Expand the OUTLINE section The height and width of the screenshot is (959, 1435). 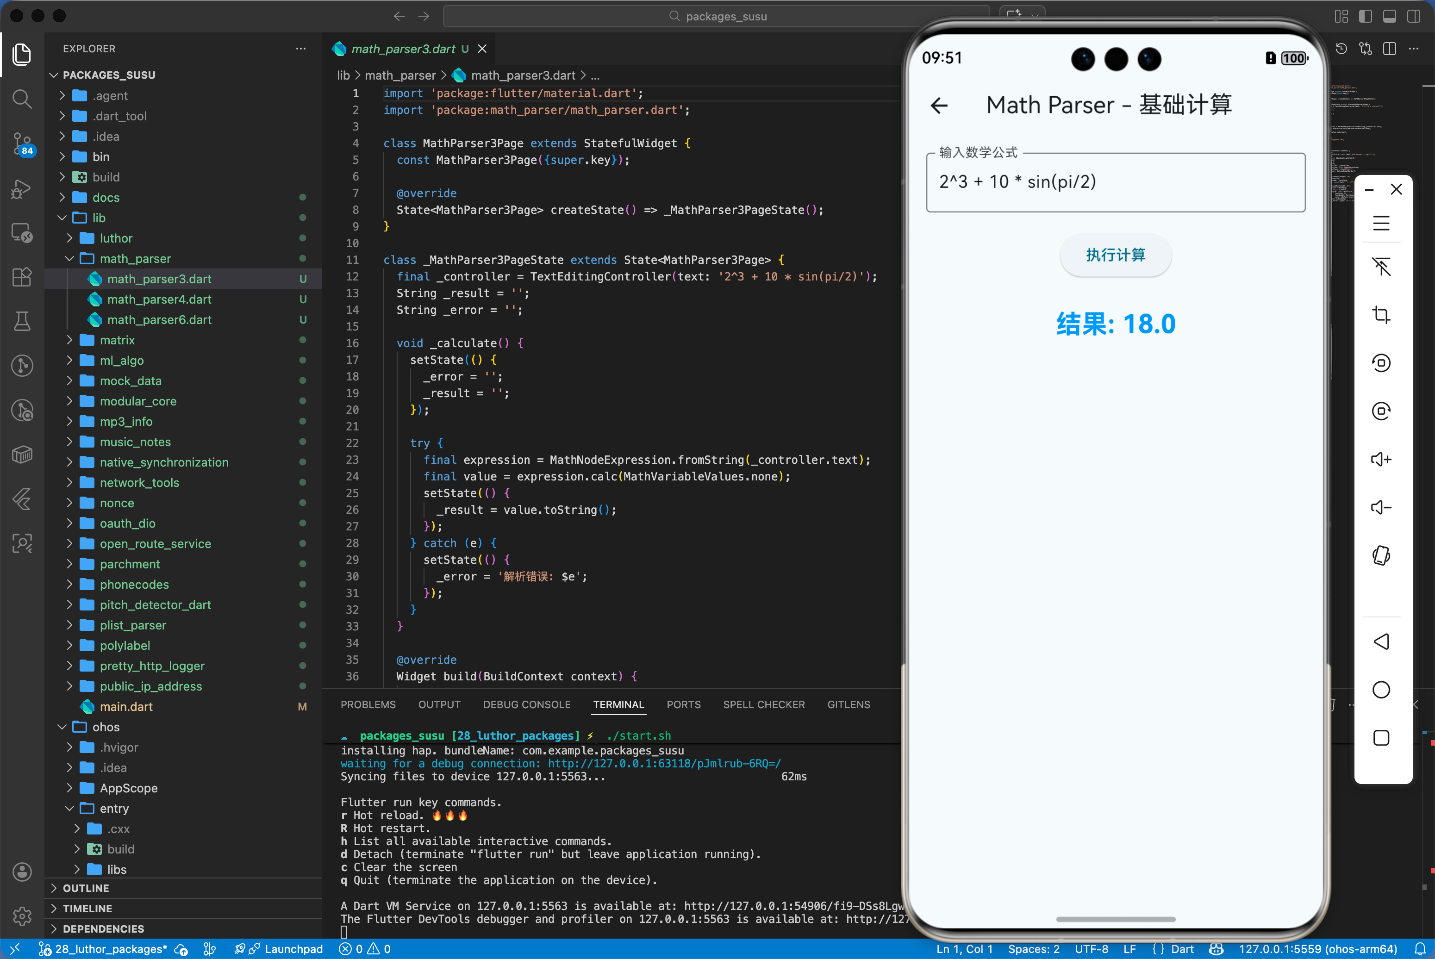click(x=86, y=888)
